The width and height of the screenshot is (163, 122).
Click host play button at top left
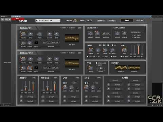coord(10,20)
